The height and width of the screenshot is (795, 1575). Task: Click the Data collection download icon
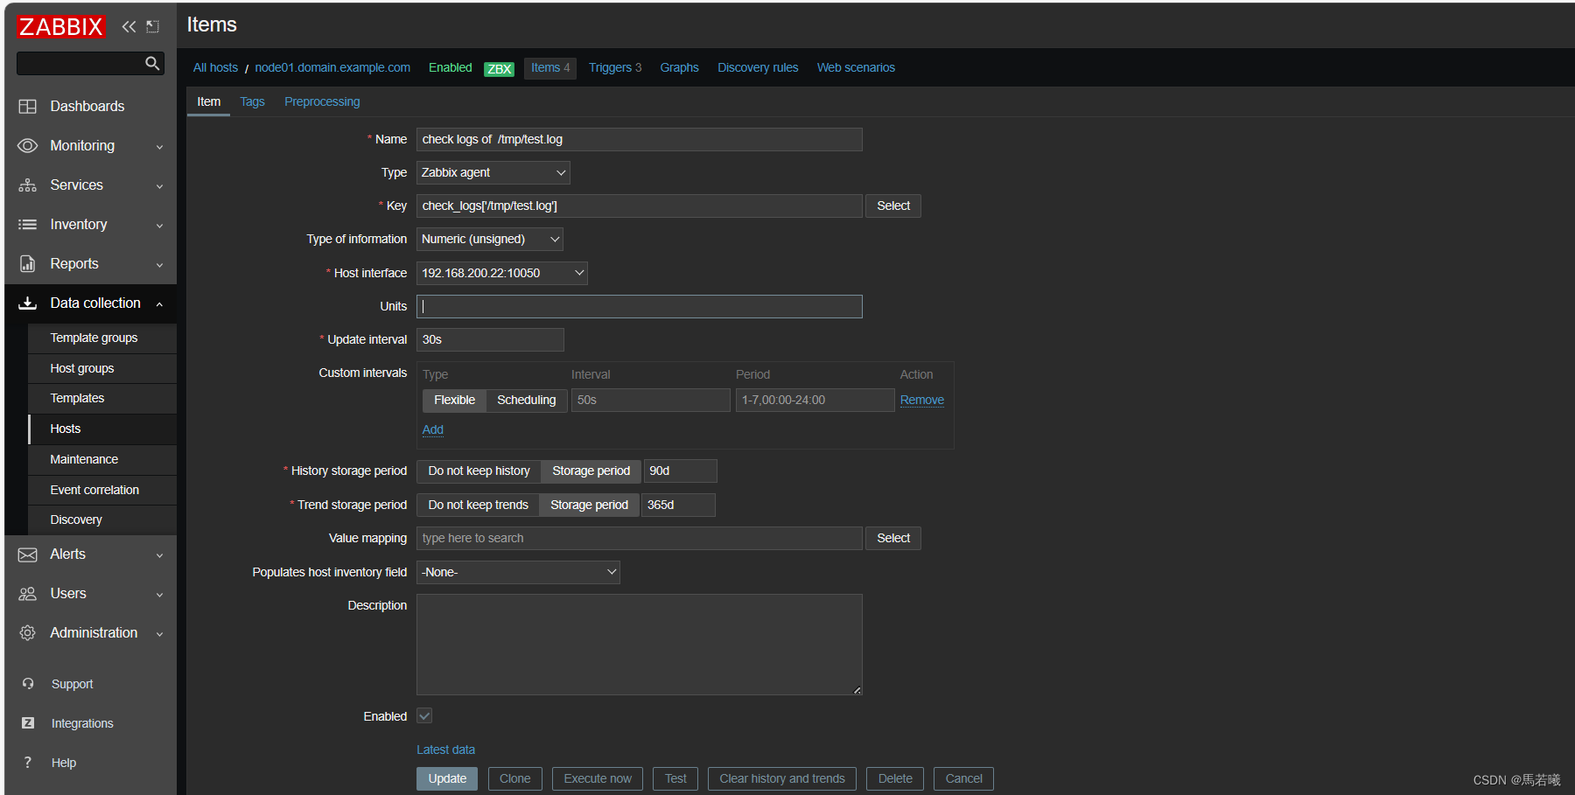28,303
